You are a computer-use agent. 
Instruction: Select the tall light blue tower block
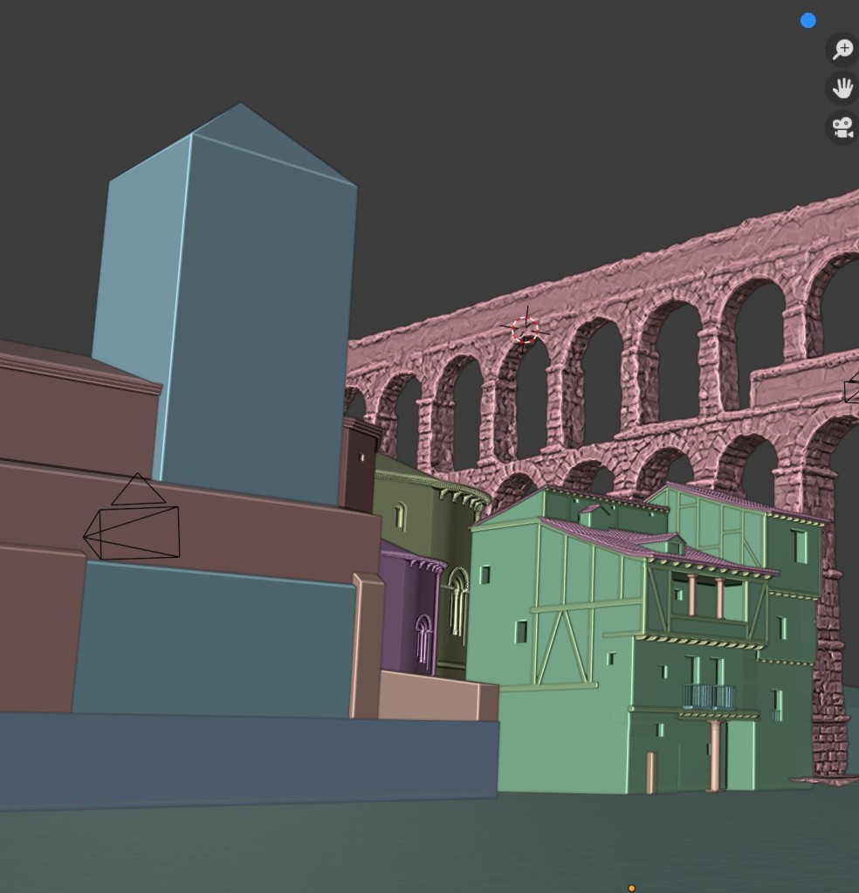pos(253,314)
